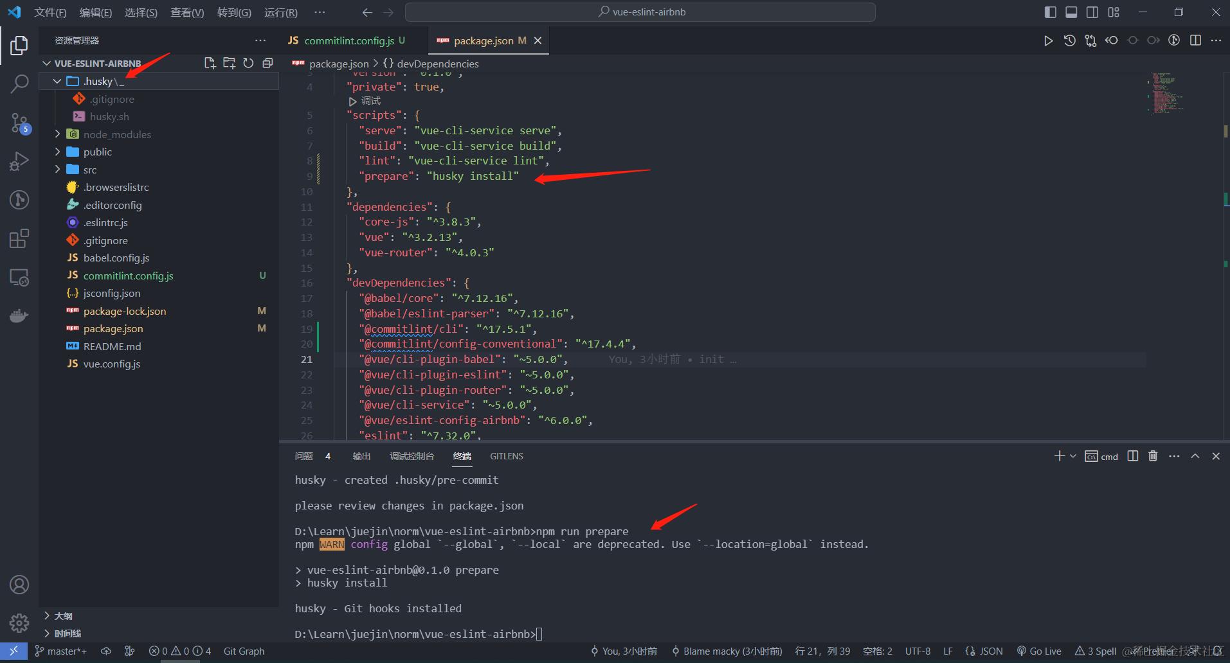
Task: Expand the node_modules folder
Action: click(116, 134)
